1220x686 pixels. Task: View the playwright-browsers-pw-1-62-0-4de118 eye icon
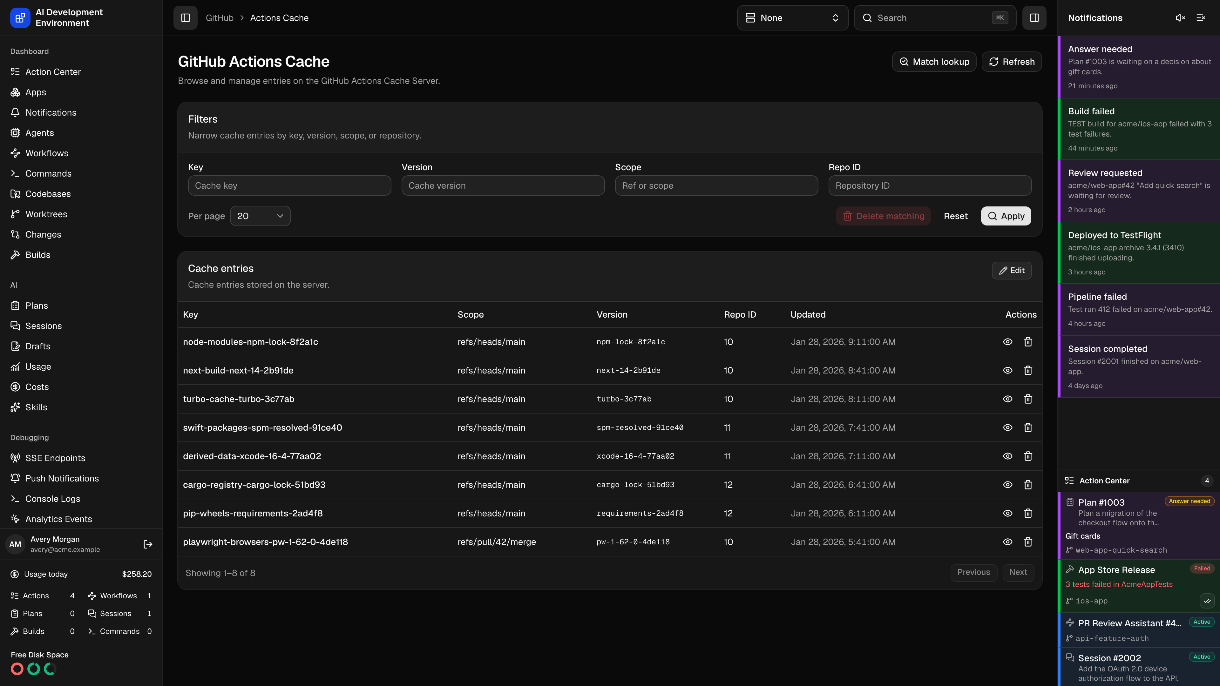tap(1007, 541)
